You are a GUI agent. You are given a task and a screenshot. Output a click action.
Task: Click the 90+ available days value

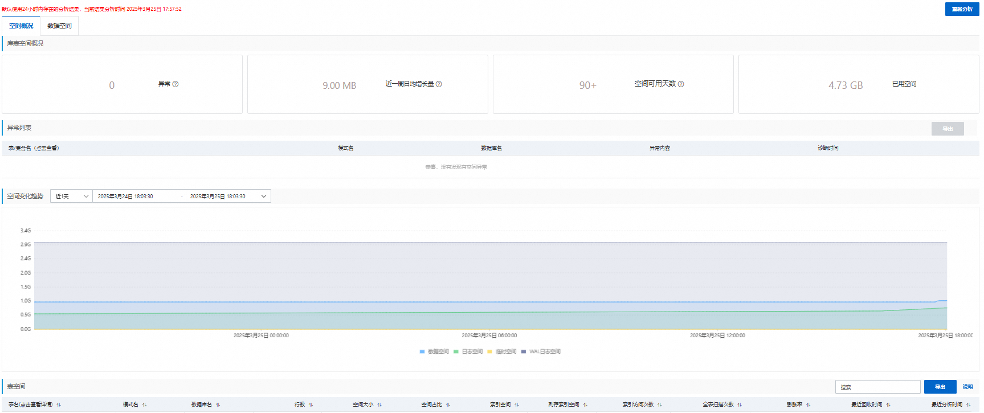[587, 85]
